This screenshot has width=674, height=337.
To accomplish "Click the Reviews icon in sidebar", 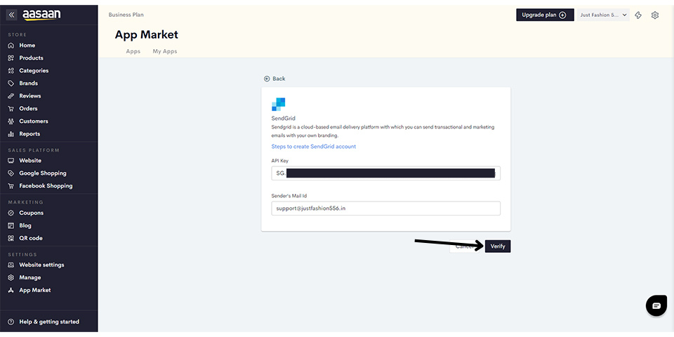I will [11, 96].
